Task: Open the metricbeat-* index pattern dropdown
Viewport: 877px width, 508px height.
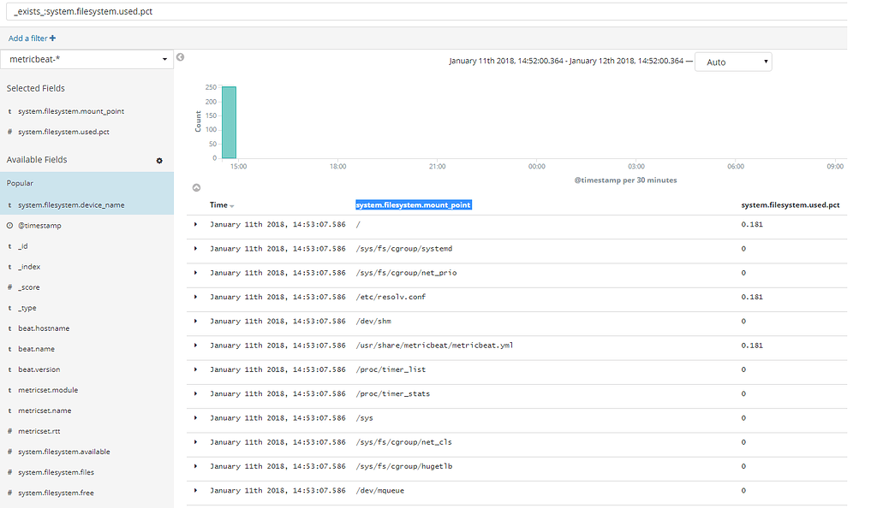Action: pyautogui.click(x=87, y=59)
